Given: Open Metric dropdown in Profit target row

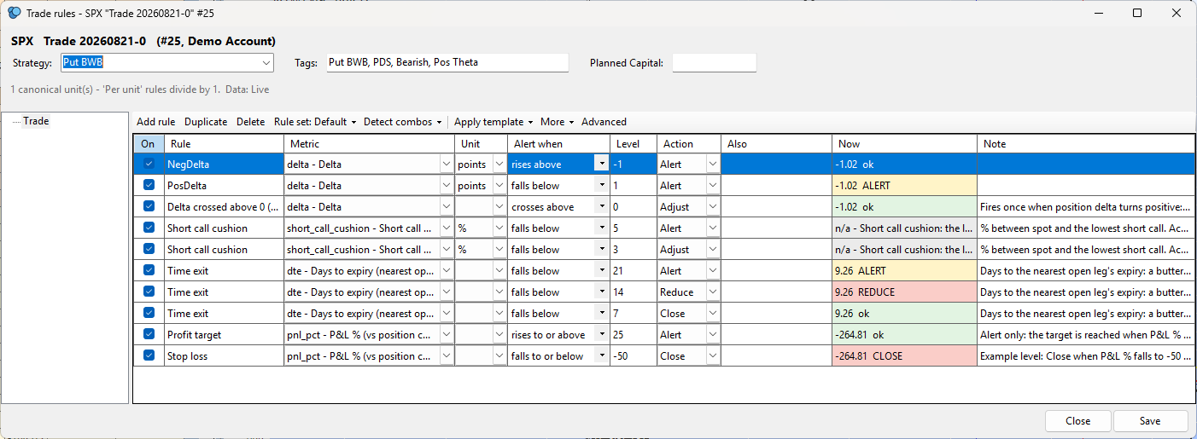Looking at the screenshot, I should tap(446, 334).
